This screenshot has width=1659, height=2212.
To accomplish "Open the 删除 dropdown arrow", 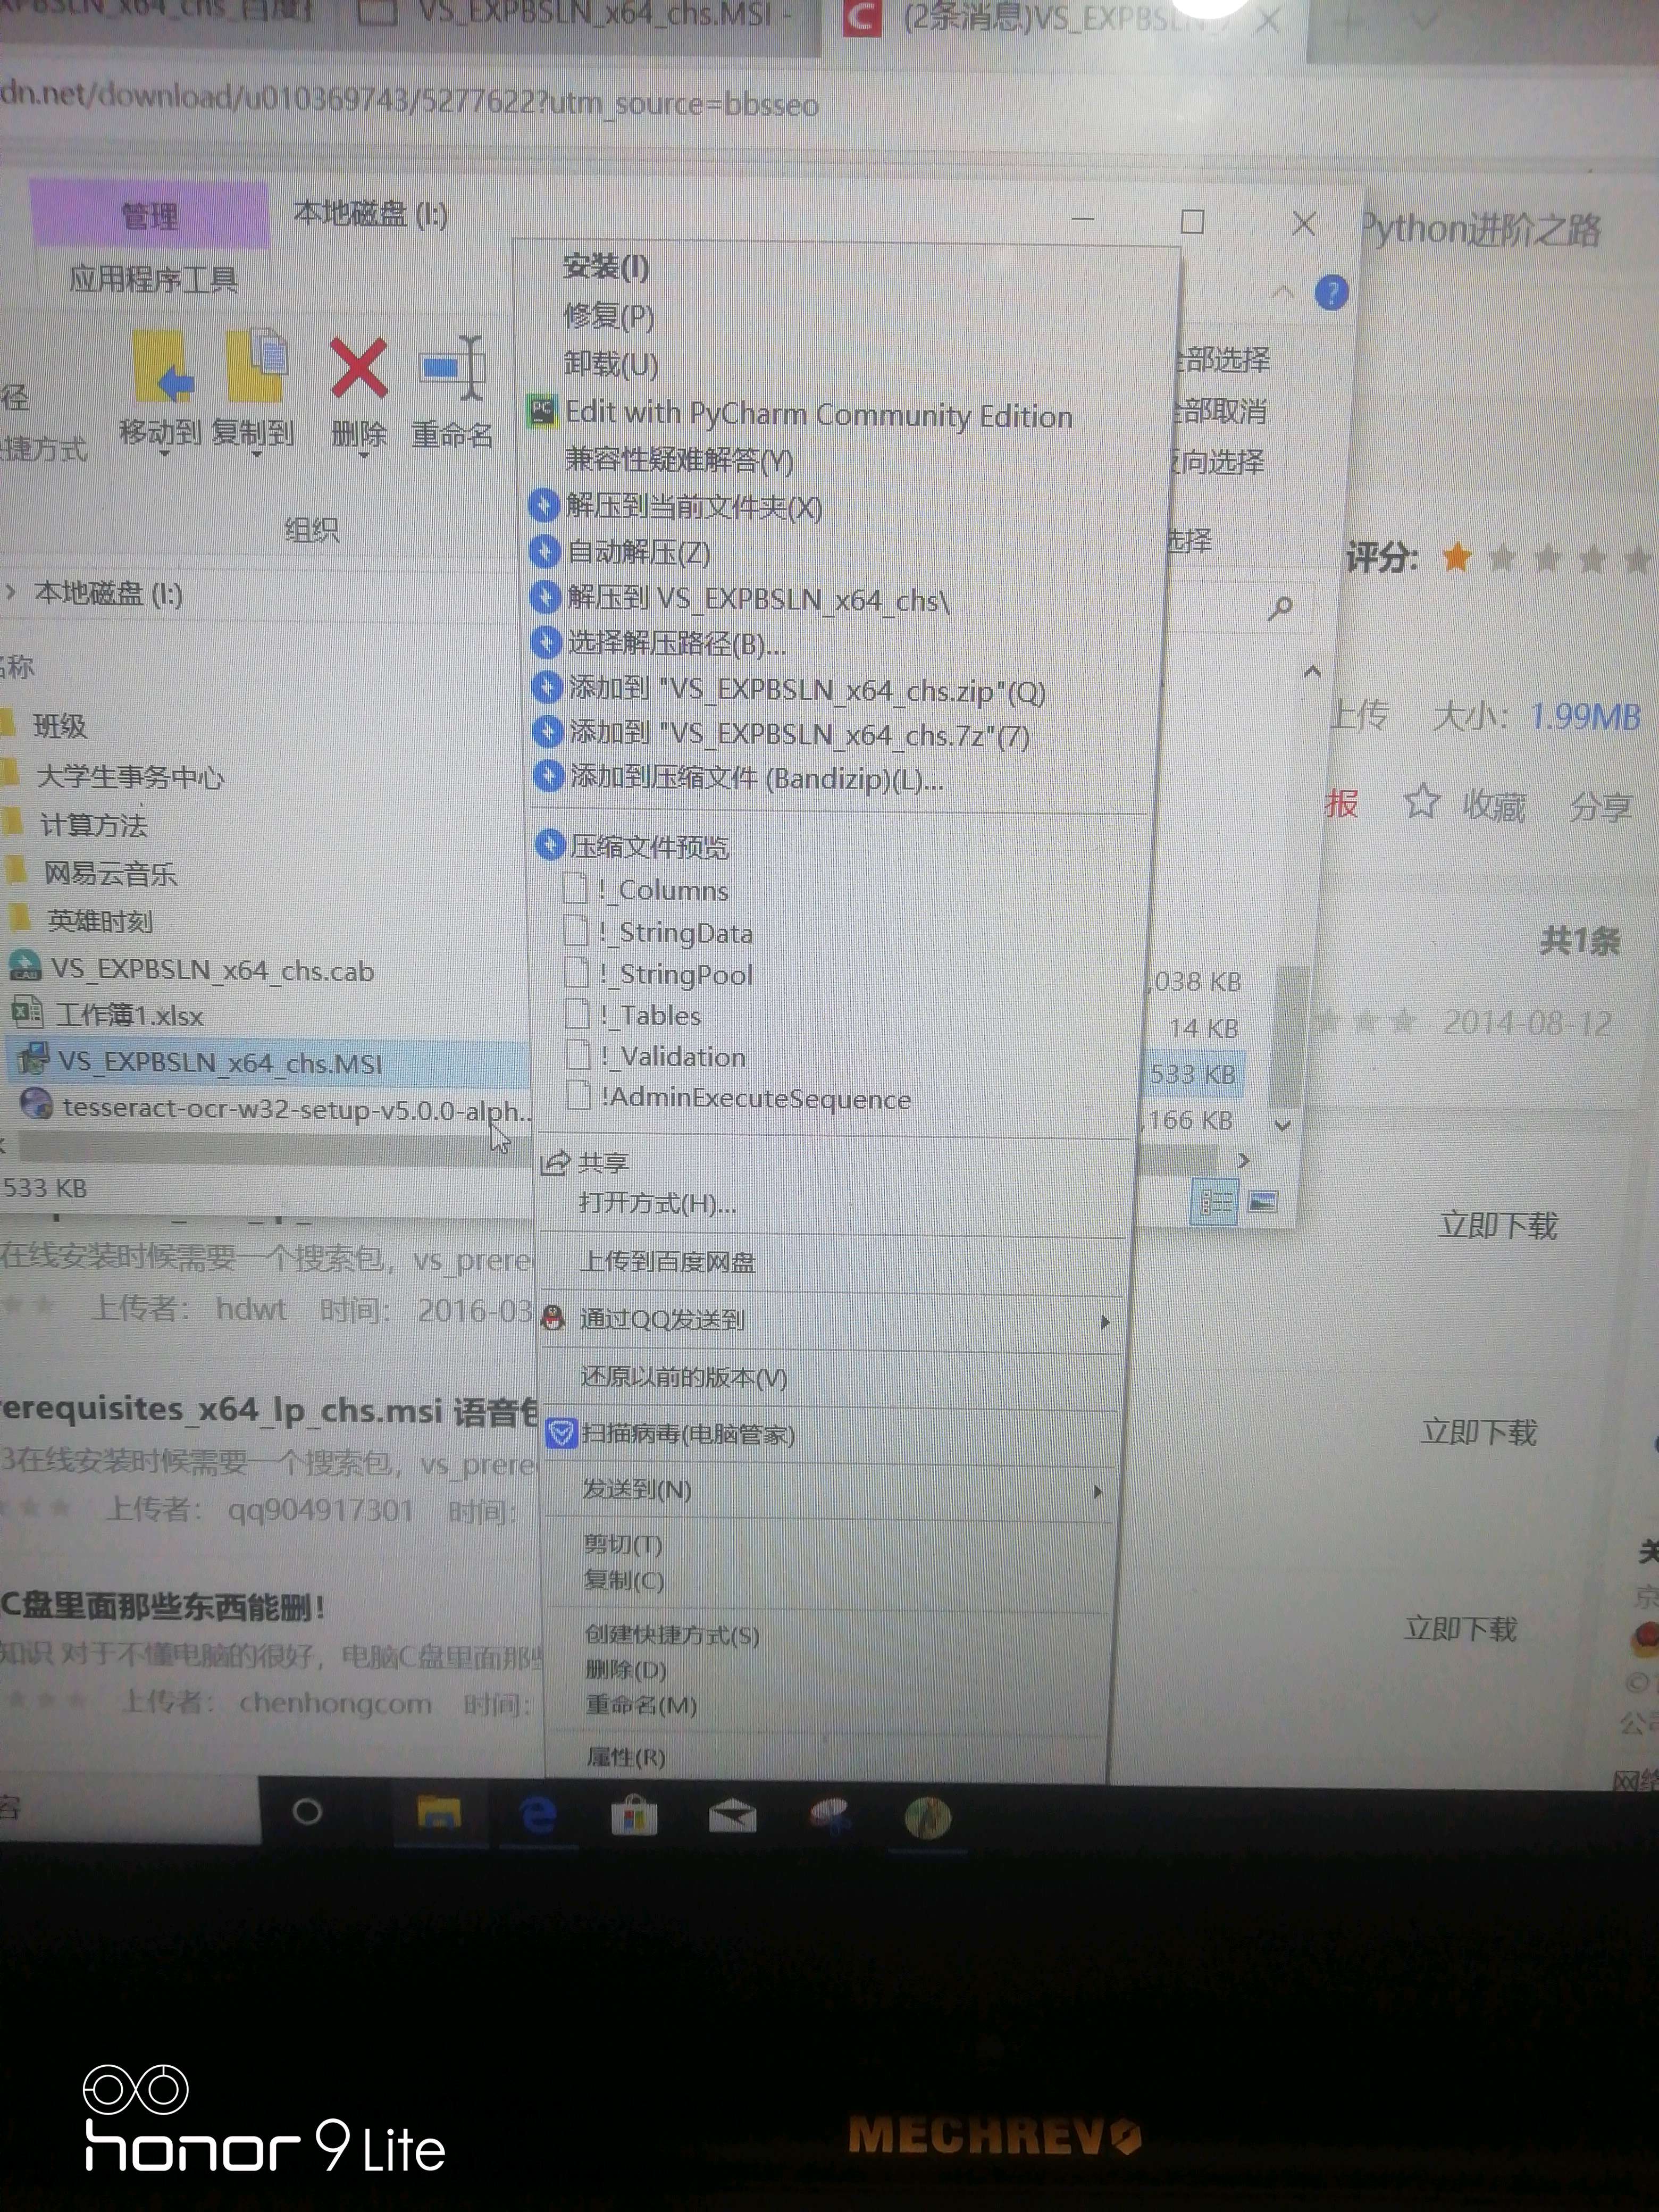I will (363, 456).
